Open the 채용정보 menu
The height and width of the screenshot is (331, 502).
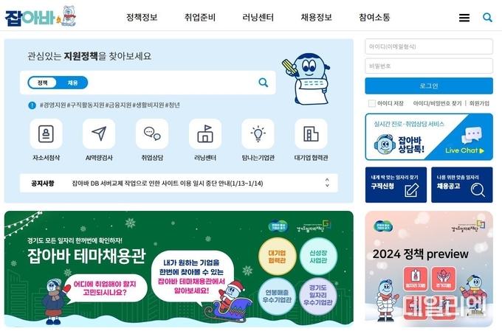tap(316, 17)
